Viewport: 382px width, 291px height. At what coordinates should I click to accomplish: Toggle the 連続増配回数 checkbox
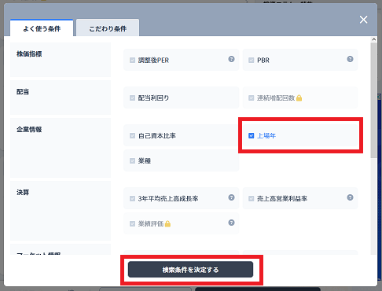click(251, 98)
